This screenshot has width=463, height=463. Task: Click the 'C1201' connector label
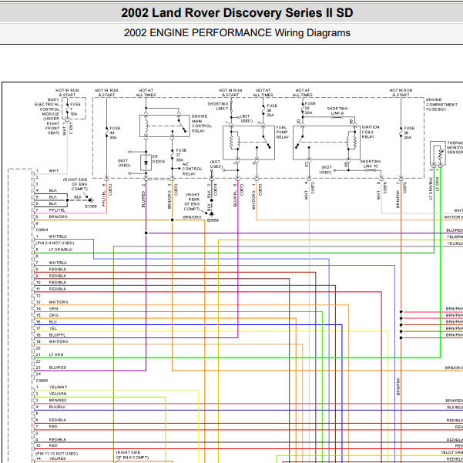pos(71,128)
